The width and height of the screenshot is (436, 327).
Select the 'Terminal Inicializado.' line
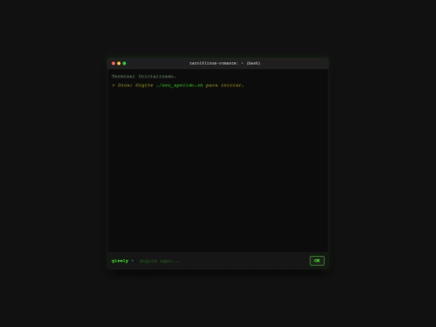[x=144, y=76]
